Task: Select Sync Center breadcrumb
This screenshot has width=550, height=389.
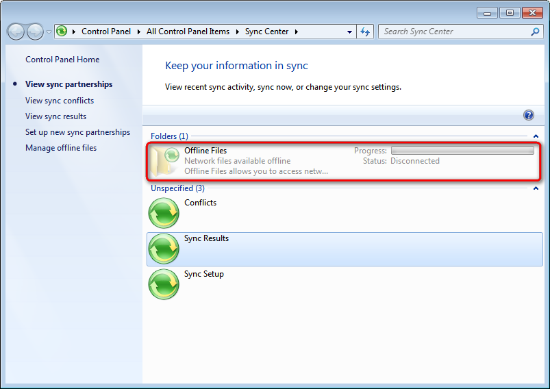Action: [x=266, y=32]
